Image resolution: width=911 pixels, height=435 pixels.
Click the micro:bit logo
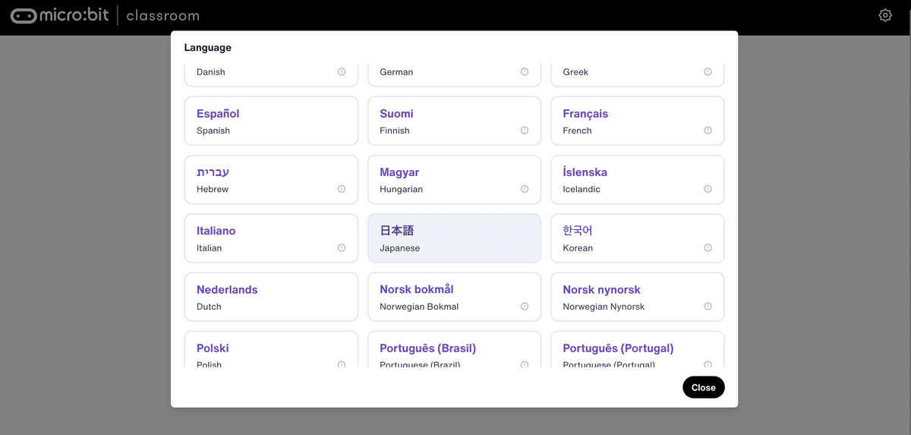(59, 15)
